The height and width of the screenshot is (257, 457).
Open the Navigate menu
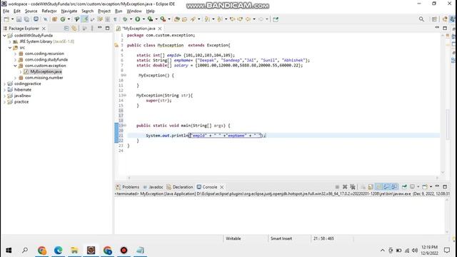(x=69, y=11)
